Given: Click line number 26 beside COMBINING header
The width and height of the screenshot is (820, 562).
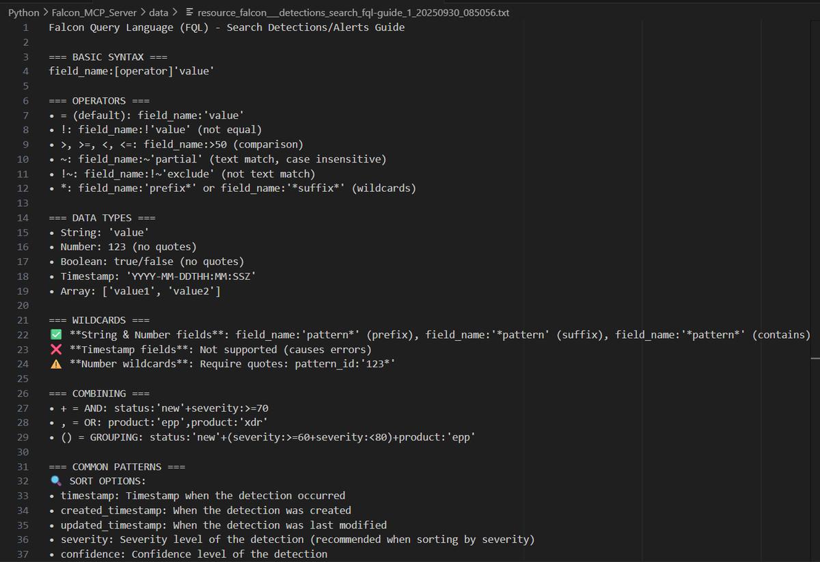Looking at the screenshot, I should 23,393.
